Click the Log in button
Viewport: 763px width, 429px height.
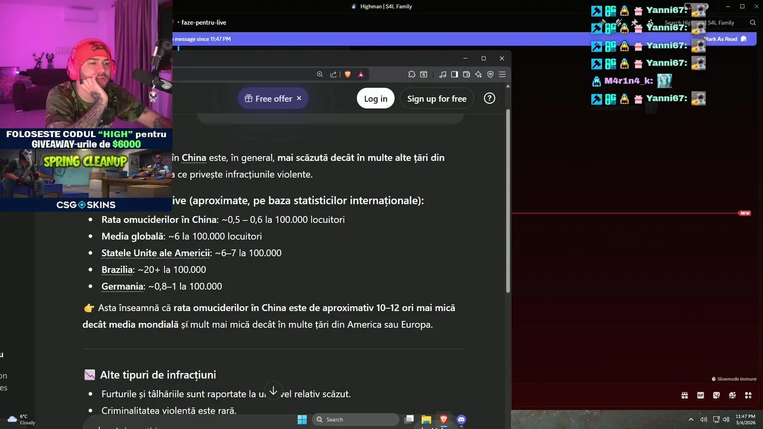click(x=376, y=98)
